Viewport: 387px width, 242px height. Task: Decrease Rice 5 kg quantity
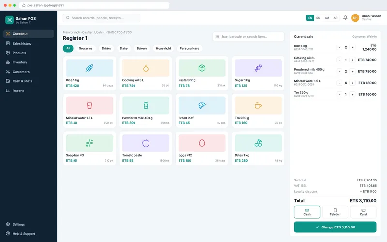[x=339, y=47]
